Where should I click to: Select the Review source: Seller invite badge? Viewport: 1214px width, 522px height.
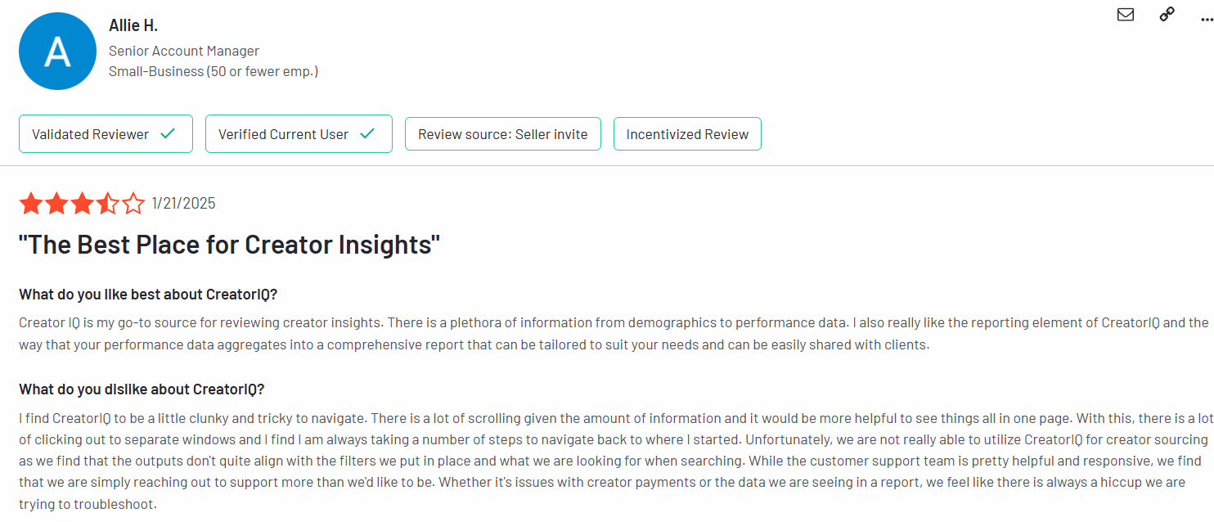tap(502, 134)
